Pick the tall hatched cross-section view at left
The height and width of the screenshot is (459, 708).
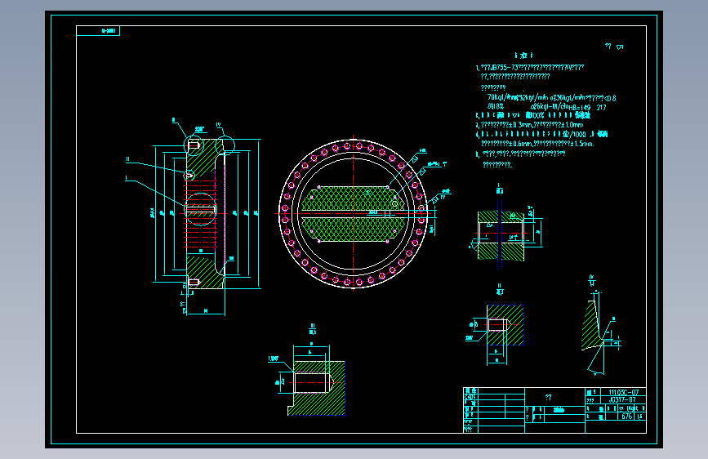206,213
